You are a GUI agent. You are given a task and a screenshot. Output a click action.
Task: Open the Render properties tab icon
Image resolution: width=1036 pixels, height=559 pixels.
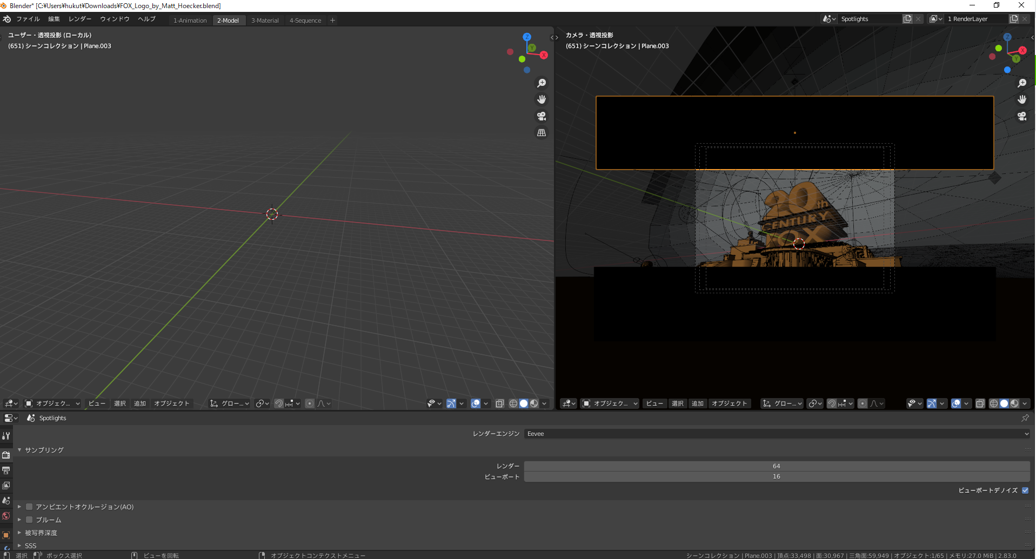(x=6, y=455)
